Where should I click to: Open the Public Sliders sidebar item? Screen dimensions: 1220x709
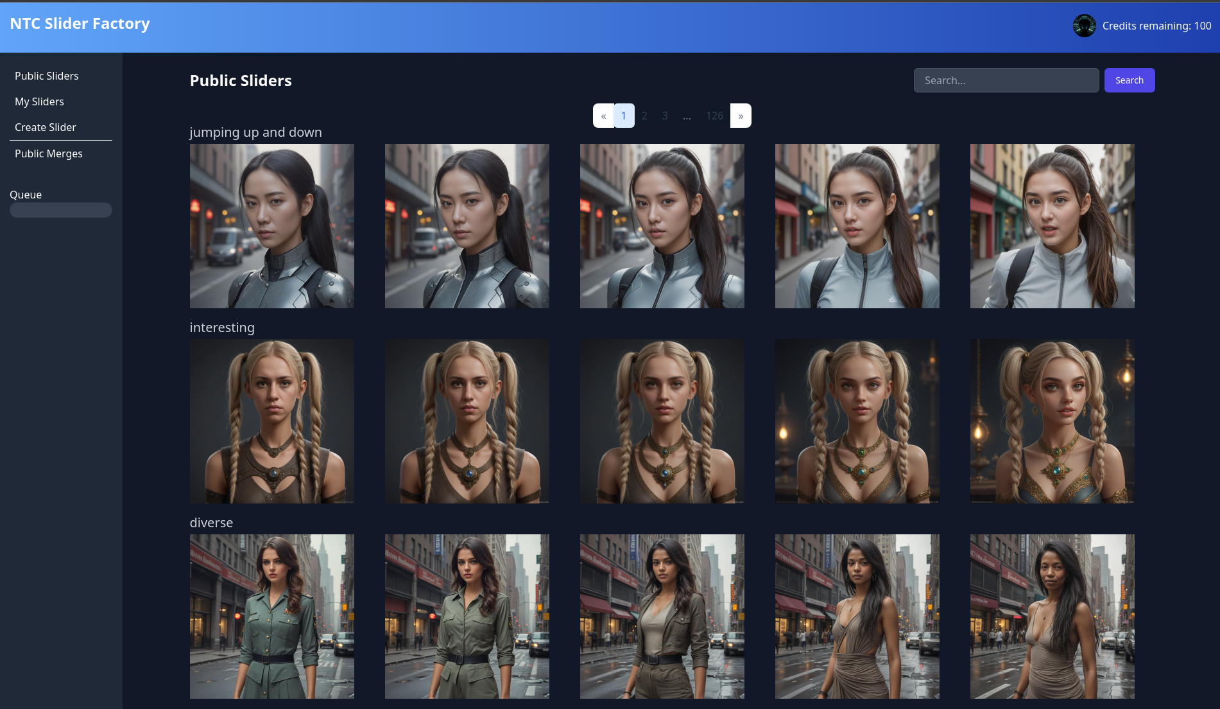47,76
